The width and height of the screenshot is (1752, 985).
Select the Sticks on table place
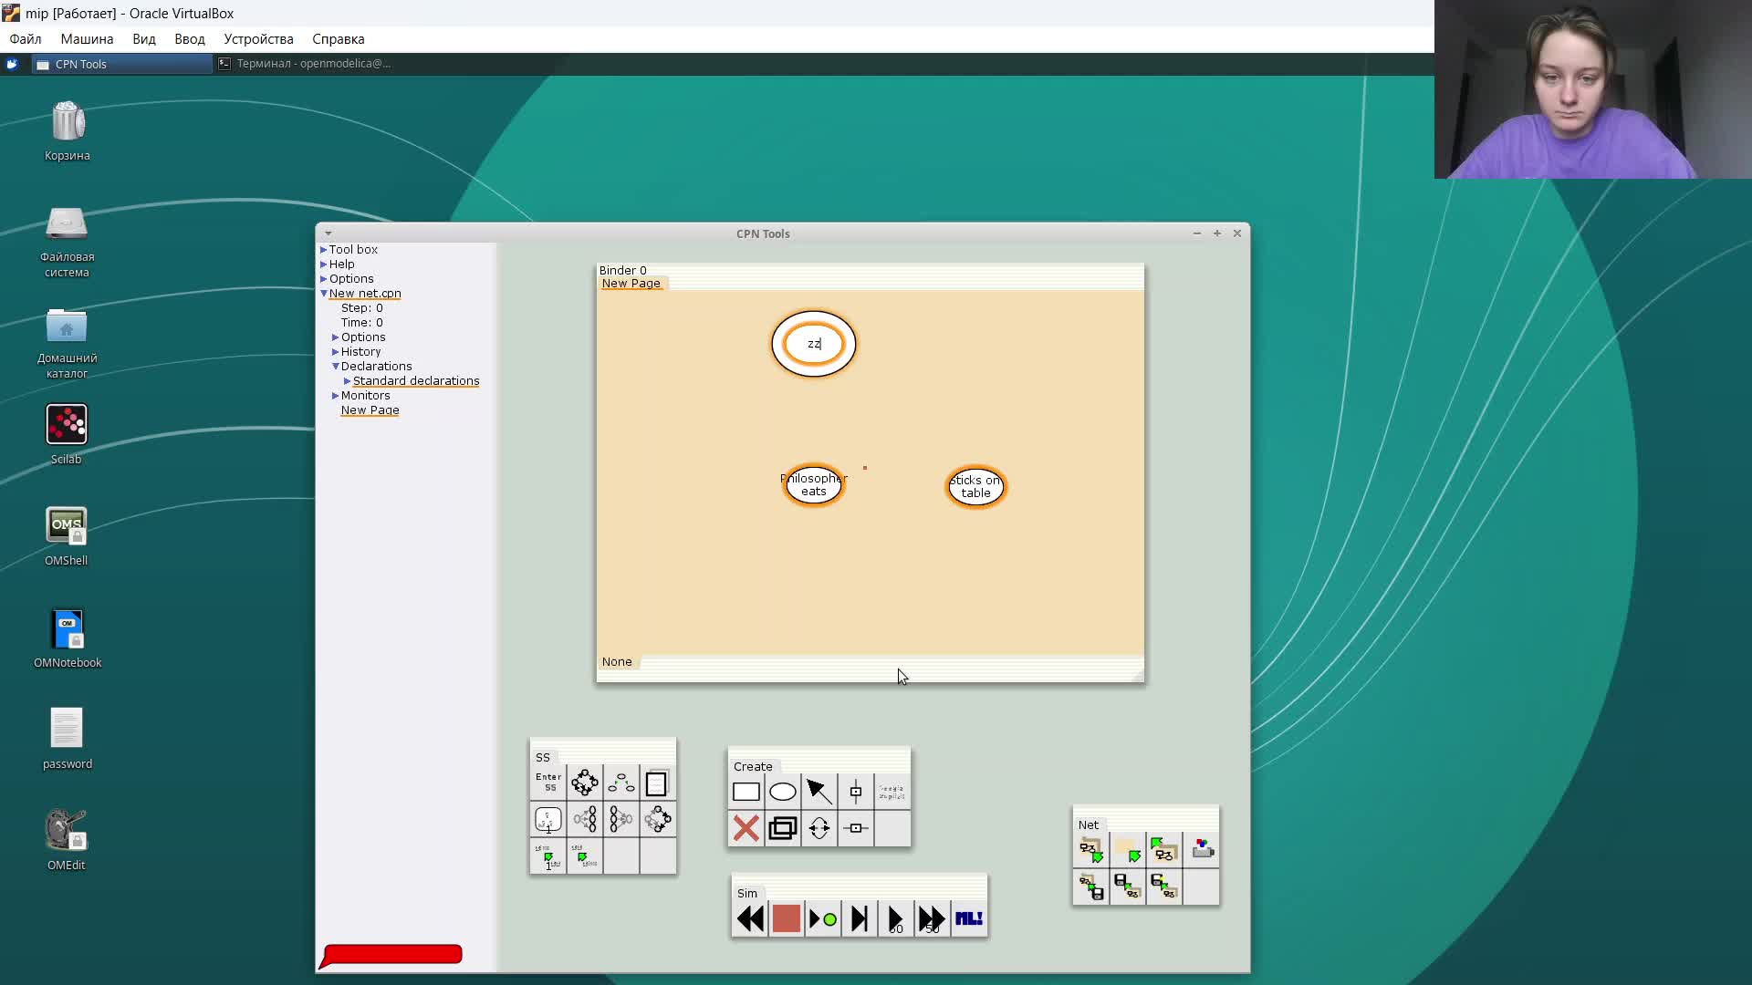pyautogui.click(x=975, y=486)
